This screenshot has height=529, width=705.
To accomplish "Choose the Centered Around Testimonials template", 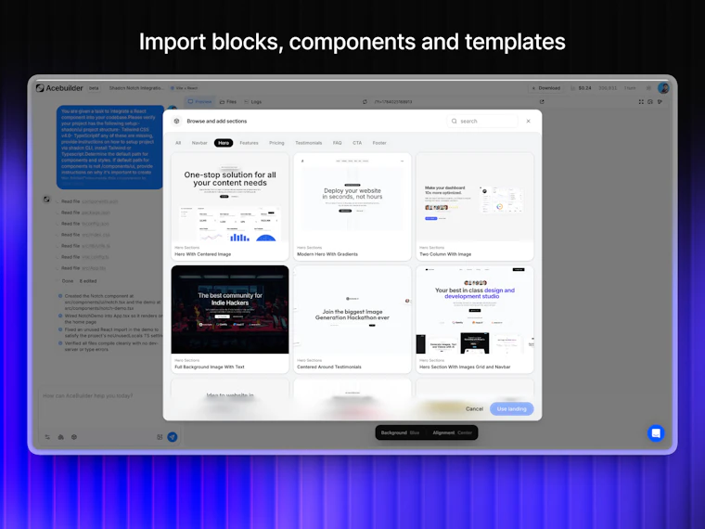I will [352, 319].
